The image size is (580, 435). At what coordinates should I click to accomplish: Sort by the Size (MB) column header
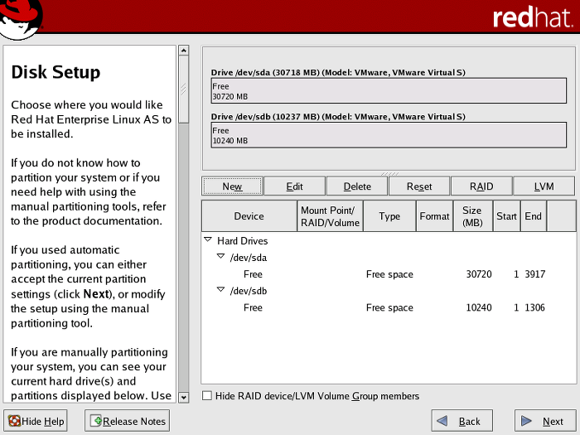(473, 216)
